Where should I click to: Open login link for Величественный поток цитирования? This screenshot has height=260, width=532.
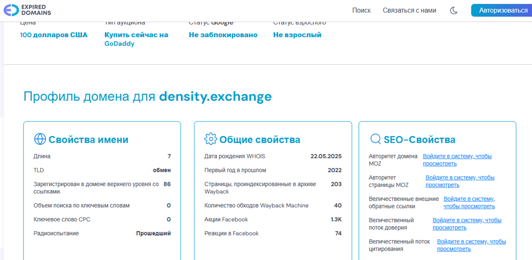[471, 245]
